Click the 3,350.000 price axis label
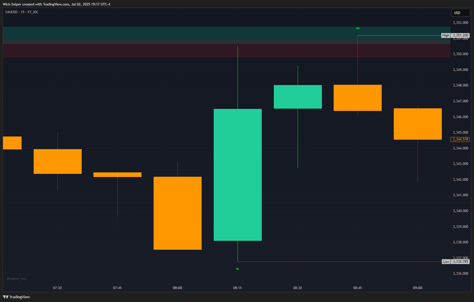 [x=460, y=54]
